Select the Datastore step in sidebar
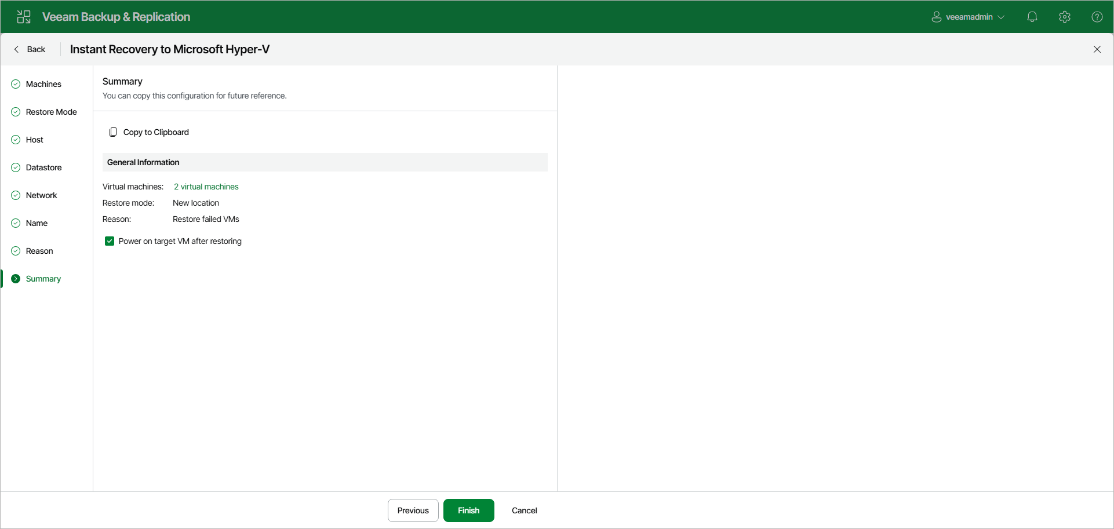The height and width of the screenshot is (529, 1114). 44,167
